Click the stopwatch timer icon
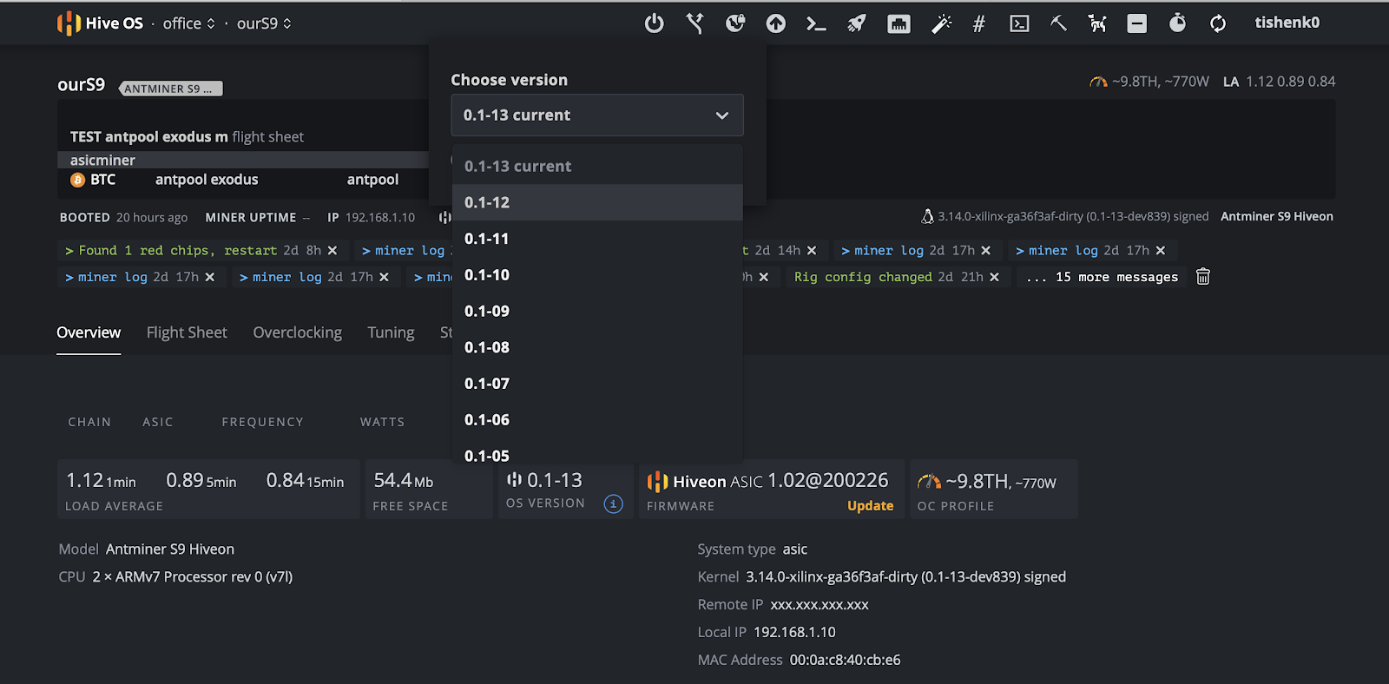 [x=1177, y=23]
